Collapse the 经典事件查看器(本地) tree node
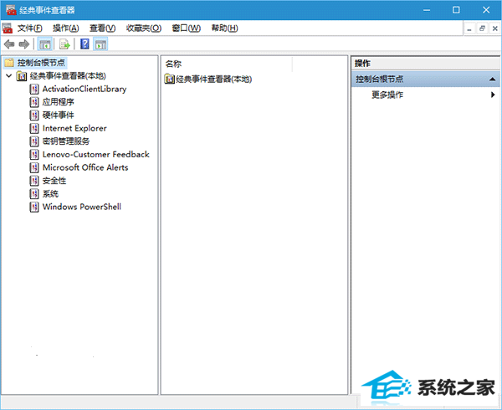 point(9,76)
